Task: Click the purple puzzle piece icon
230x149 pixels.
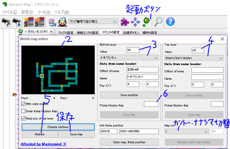Action: tap(125, 22)
